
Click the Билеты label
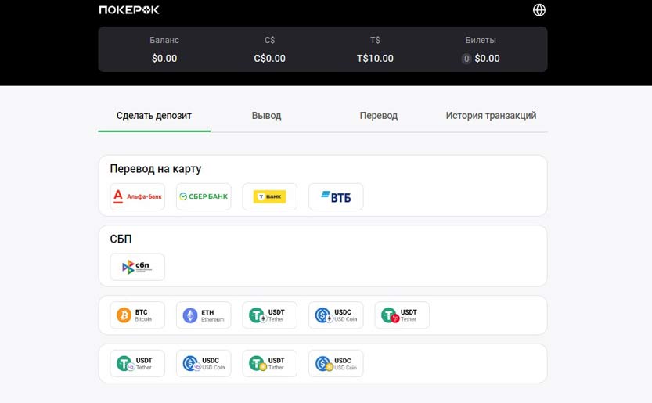(481, 41)
